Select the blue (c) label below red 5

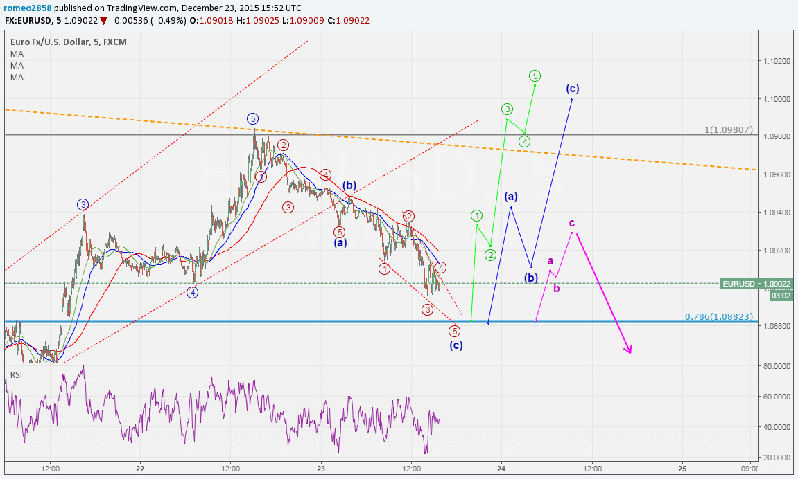(456, 345)
